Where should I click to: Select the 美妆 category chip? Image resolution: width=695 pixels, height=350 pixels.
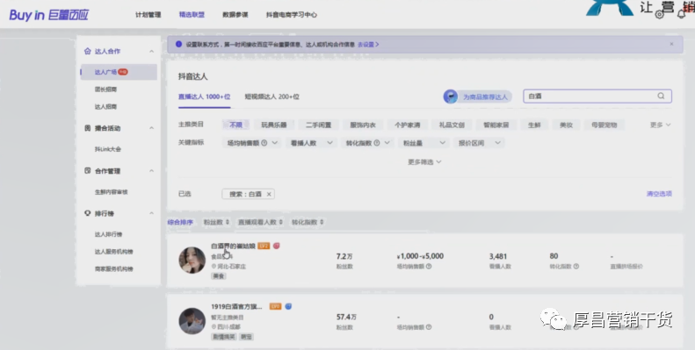[566, 125]
